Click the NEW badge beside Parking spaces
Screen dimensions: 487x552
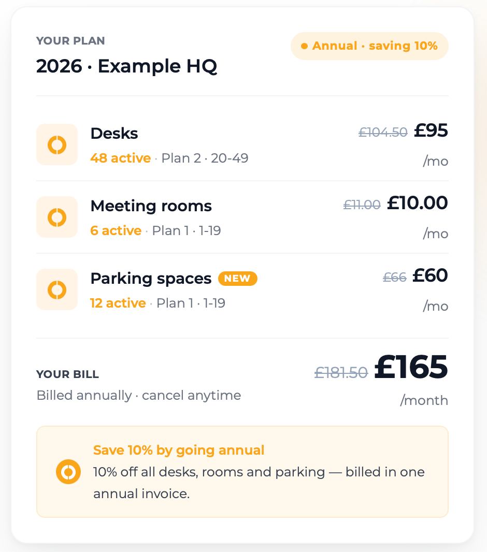238,279
